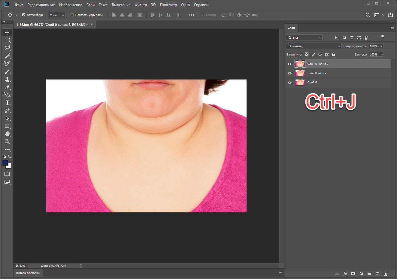This screenshot has width=397, height=279.
Task: Select the Rounded Rectangle shape tool
Action: coord(7,126)
